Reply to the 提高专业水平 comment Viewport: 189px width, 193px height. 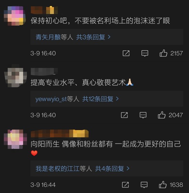(143, 115)
